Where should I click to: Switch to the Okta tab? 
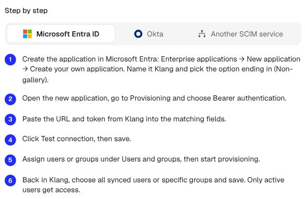149,34
